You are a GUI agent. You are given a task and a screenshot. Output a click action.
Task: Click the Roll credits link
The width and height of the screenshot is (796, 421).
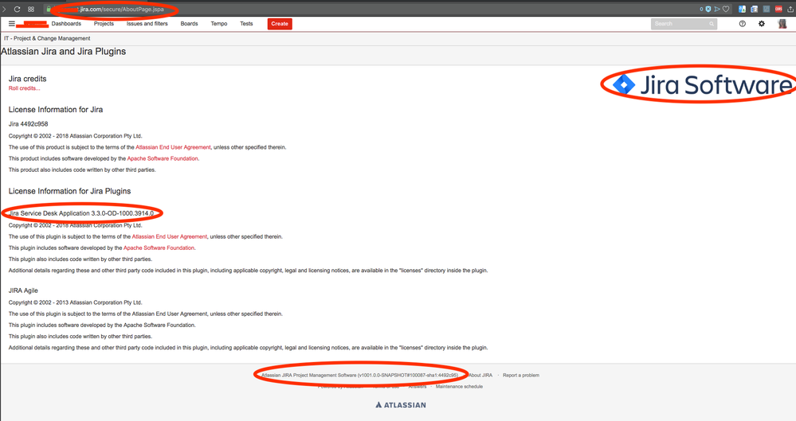coord(24,88)
